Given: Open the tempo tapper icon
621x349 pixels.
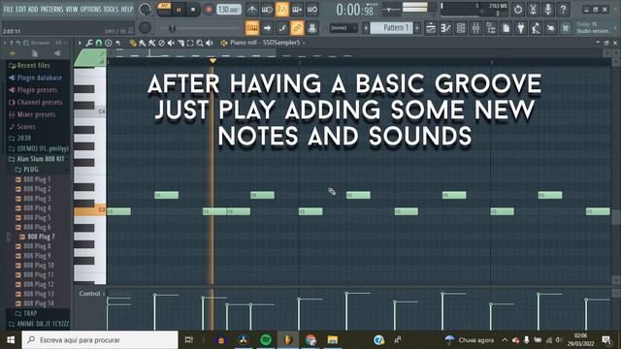Looking at the screenshot, I should tap(536, 28).
